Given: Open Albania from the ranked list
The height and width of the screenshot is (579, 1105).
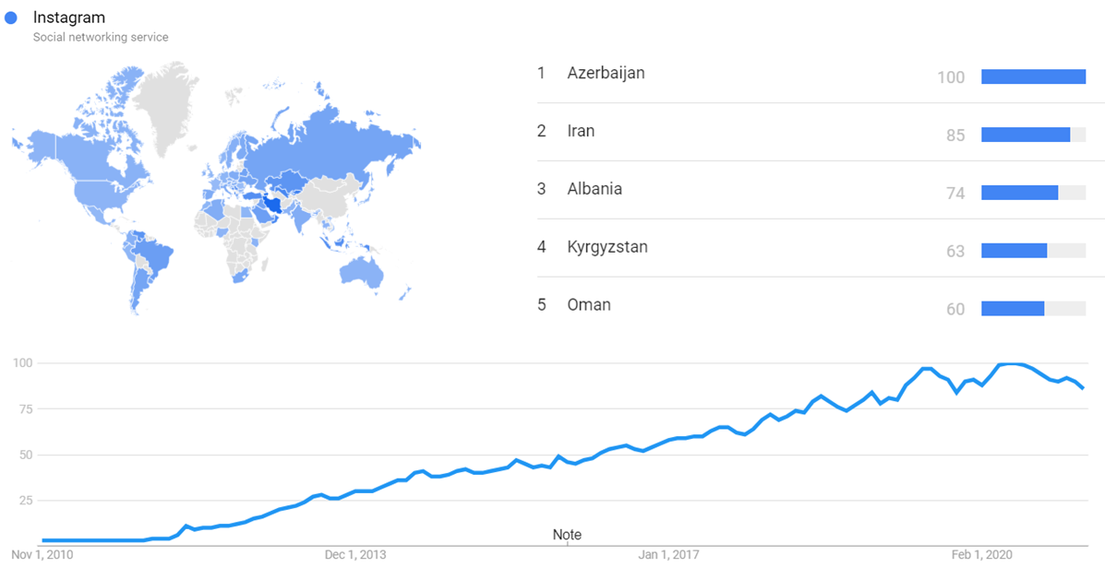Looking at the screenshot, I should (x=595, y=189).
